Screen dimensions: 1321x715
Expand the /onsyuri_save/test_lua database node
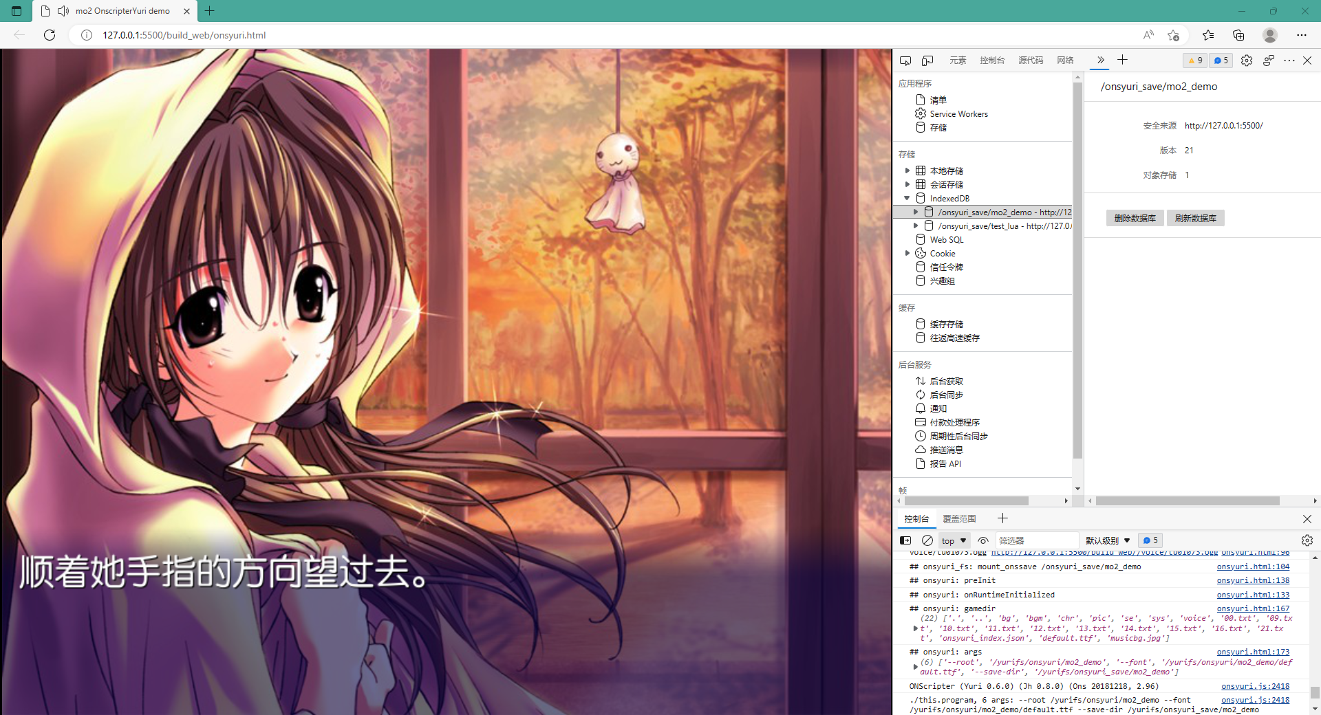coord(916,225)
